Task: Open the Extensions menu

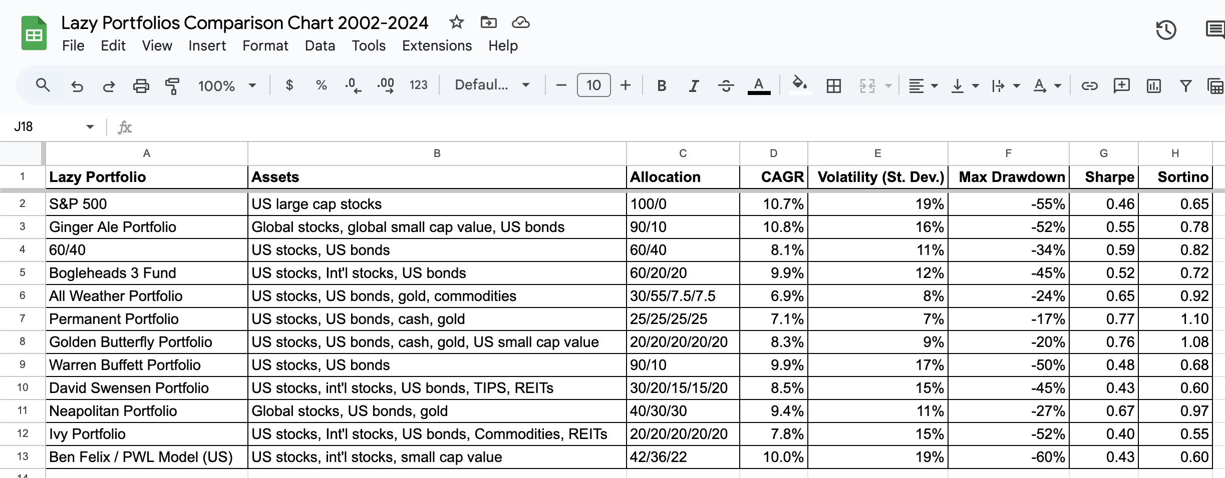Action: tap(437, 45)
